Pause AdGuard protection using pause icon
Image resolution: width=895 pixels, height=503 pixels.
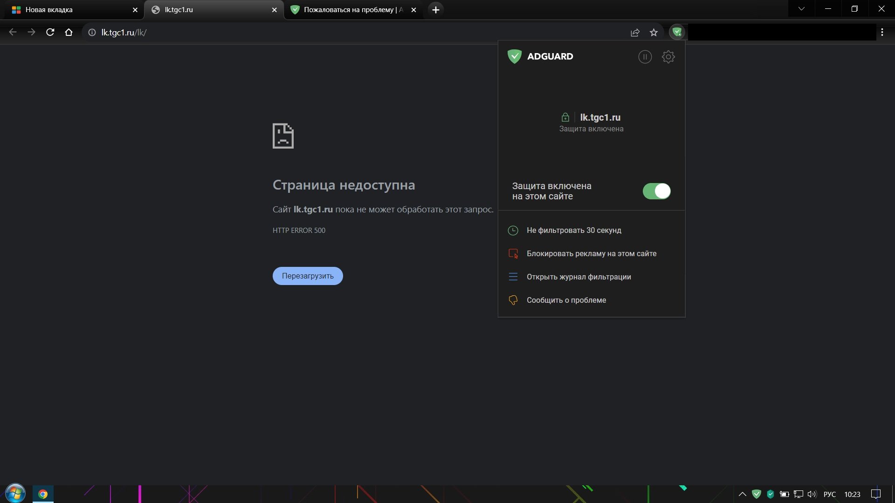[x=645, y=56]
